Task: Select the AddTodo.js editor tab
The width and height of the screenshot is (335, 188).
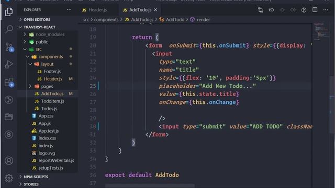Action: (140, 10)
